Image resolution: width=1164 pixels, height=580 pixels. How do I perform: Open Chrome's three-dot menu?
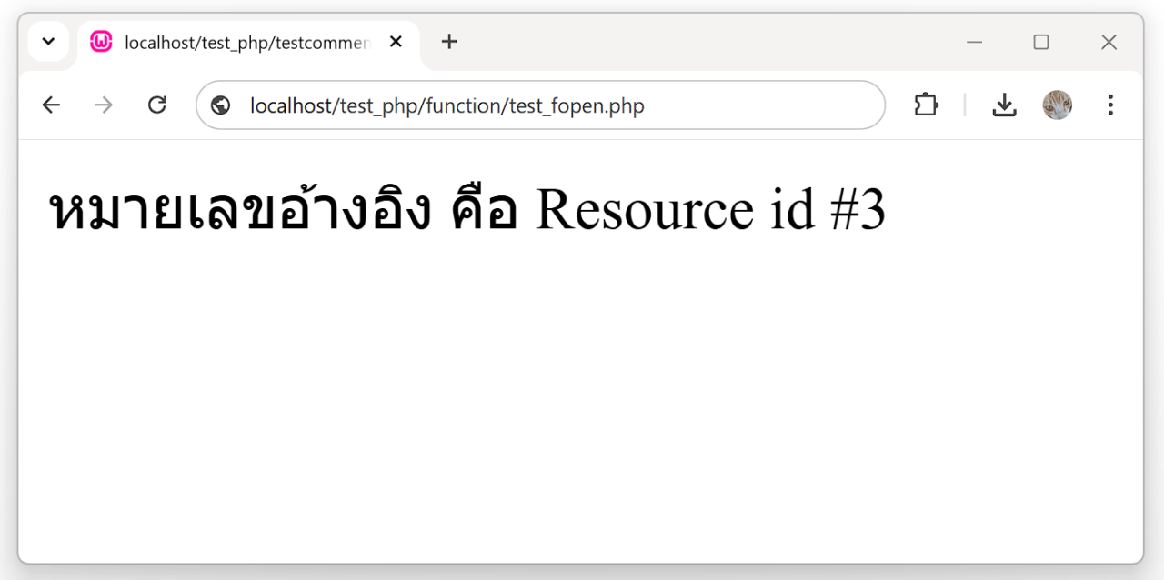click(1109, 105)
